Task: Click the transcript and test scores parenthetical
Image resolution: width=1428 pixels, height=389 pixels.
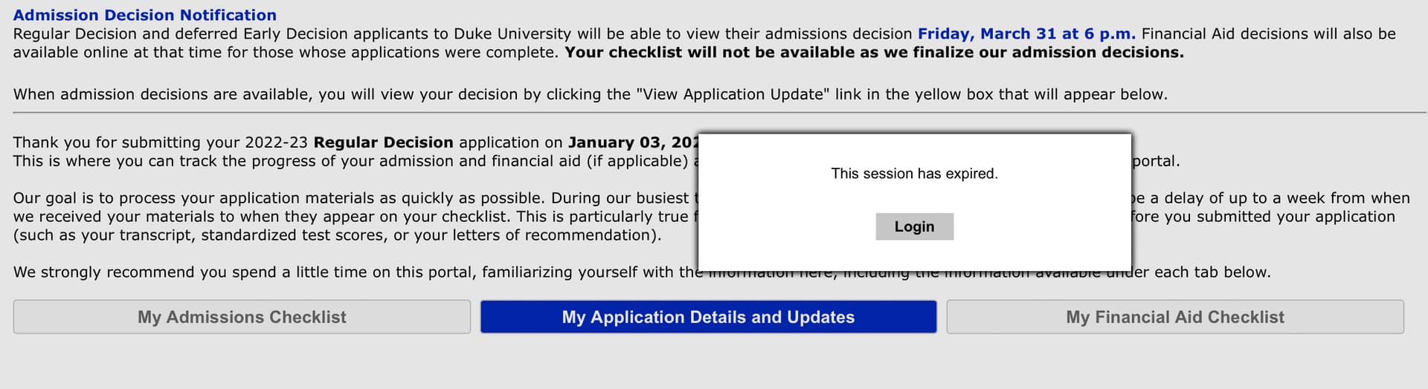Action: point(337,235)
